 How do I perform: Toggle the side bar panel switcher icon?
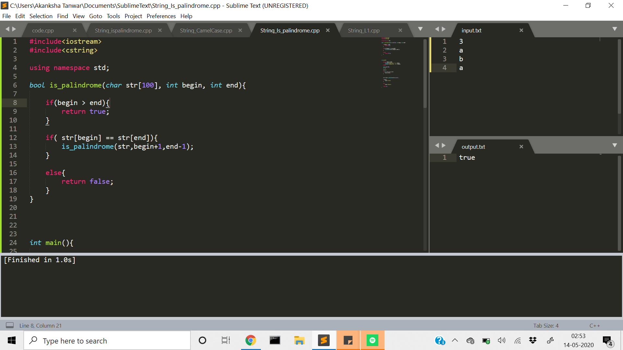(x=10, y=325)
